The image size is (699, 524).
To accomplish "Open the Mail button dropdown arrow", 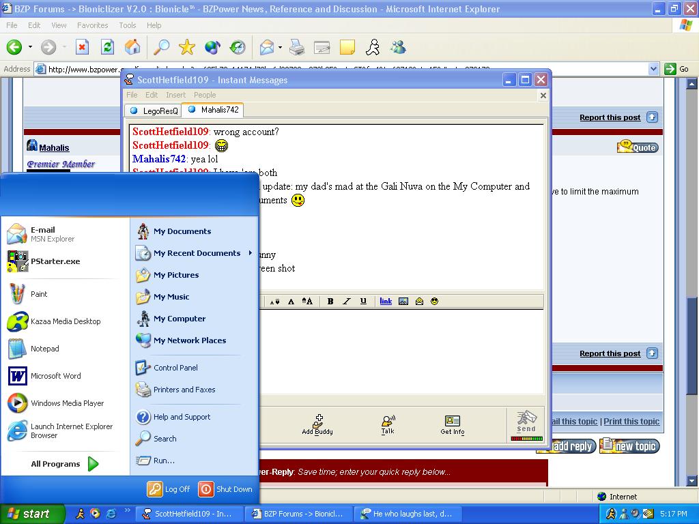I will [279, 47].
